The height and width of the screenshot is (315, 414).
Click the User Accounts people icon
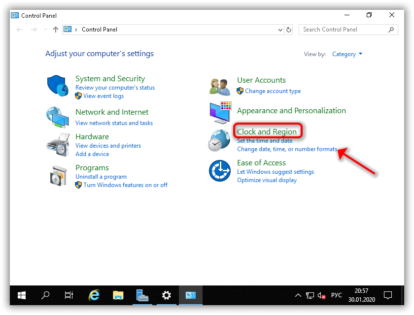(219, 86)
